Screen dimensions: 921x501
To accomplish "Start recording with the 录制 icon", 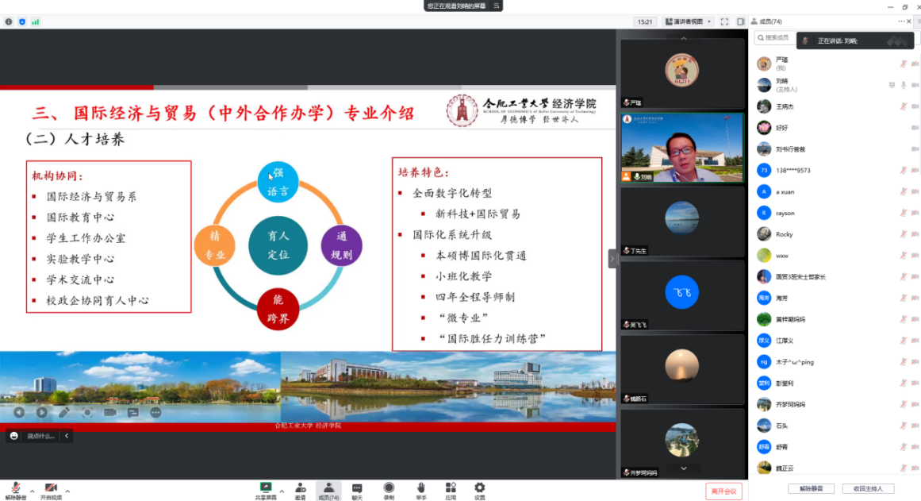I will [x=389, y=488].
